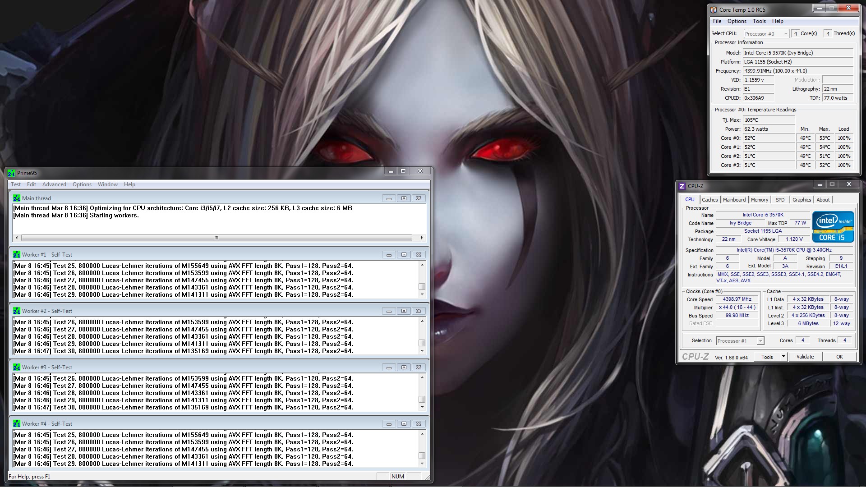Click Worker #1 vertical scrollbar down arrow

click(422, 294)
